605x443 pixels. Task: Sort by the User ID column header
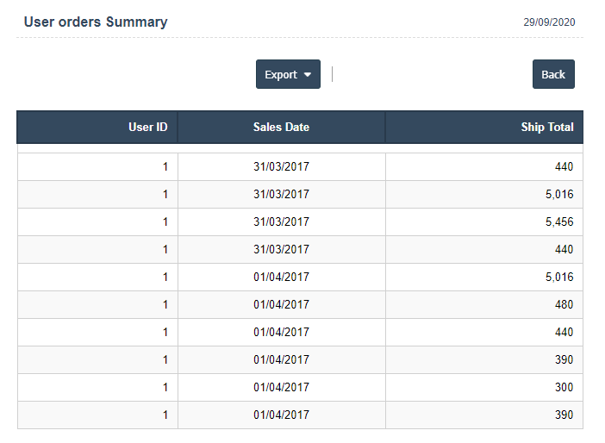point(147,128)
